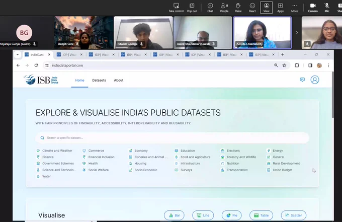The height and width of the screenshot is (222, 342).
Task: Open the Food and Agriculture category
Action: (x=193, y=157)
